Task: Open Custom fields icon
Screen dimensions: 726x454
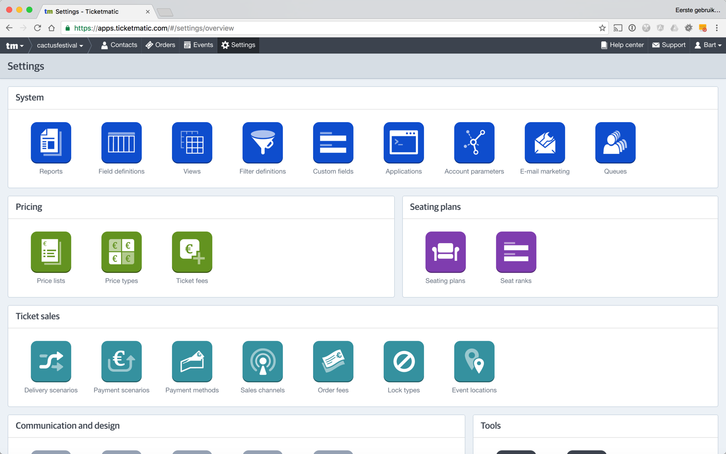Action: coord(333,143)
